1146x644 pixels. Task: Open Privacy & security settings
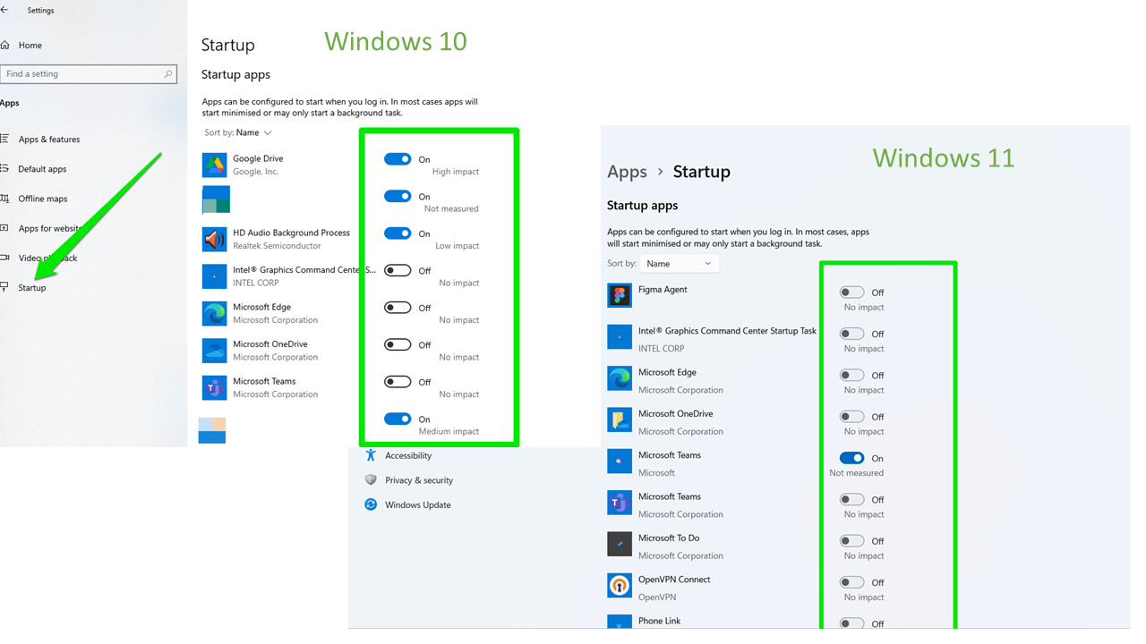click(x=419, y=480)
